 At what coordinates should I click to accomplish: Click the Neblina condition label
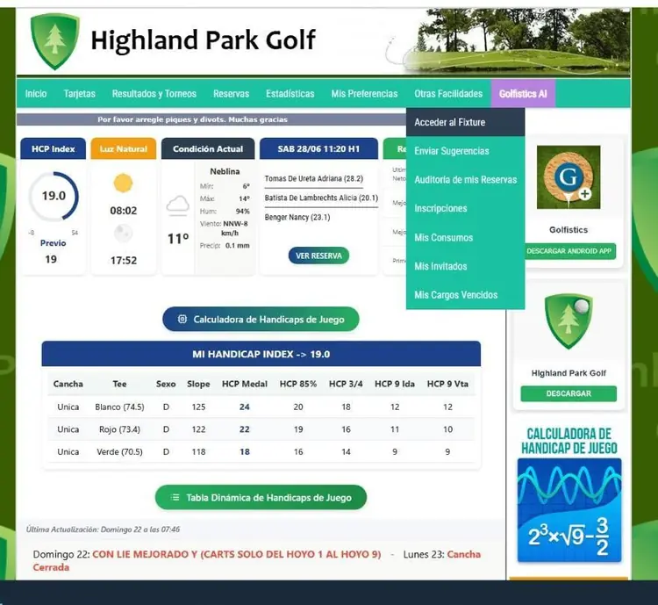coord(225,171)
